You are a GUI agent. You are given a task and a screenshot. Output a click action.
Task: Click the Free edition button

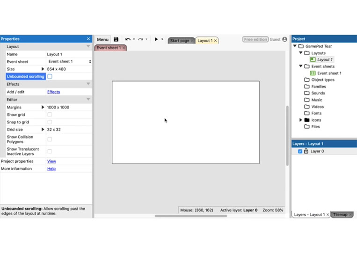coord(255,39)
